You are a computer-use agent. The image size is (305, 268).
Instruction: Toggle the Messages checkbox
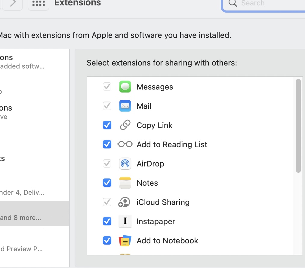[x=107, y=87]
